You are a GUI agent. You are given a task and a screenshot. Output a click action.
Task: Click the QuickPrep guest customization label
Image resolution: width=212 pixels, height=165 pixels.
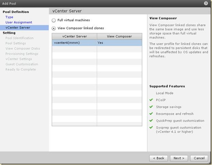[x=180, y=121]
